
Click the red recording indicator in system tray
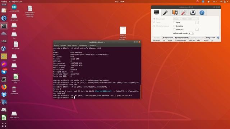point(198,1)
